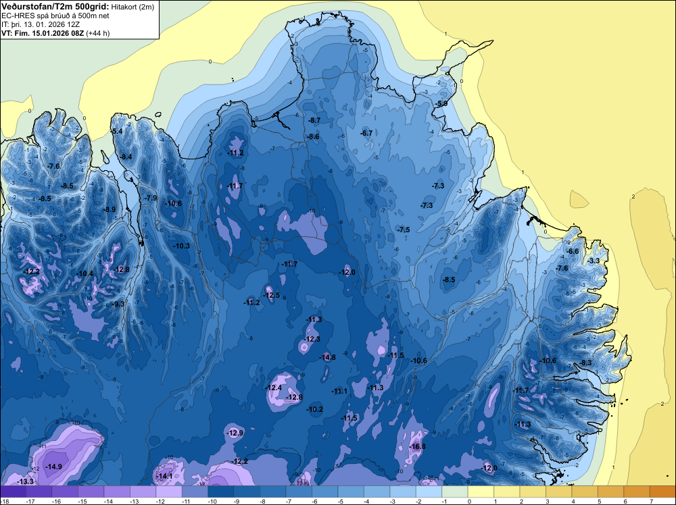Click the legend scale label '7'
The height and width of the screenshot is (505, 676).
tap(651, 501)
